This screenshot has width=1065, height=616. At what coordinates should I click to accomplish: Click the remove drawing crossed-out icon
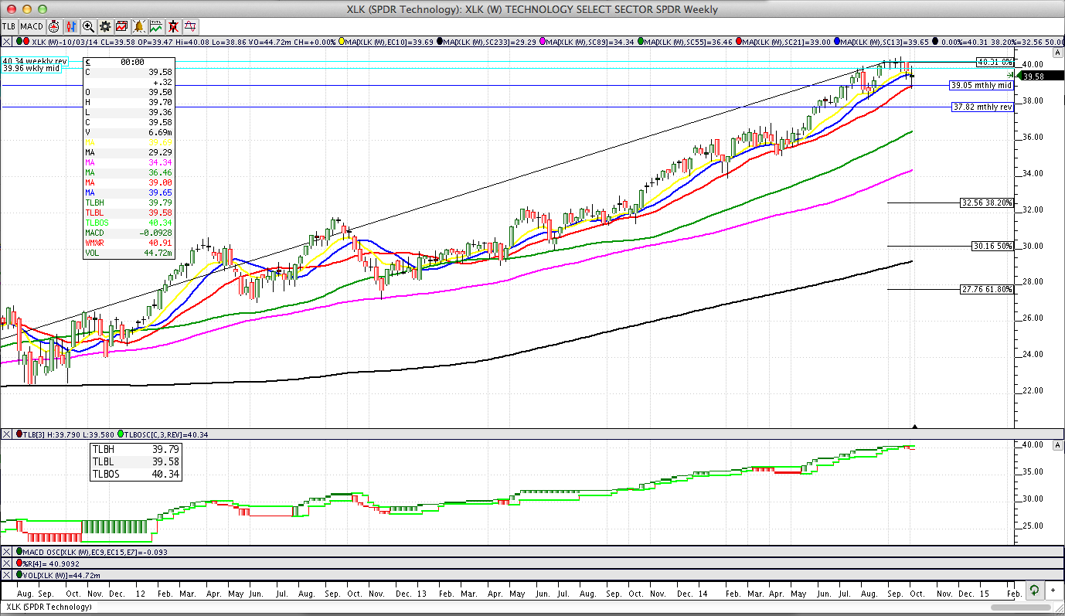click(x=173, y=26)
